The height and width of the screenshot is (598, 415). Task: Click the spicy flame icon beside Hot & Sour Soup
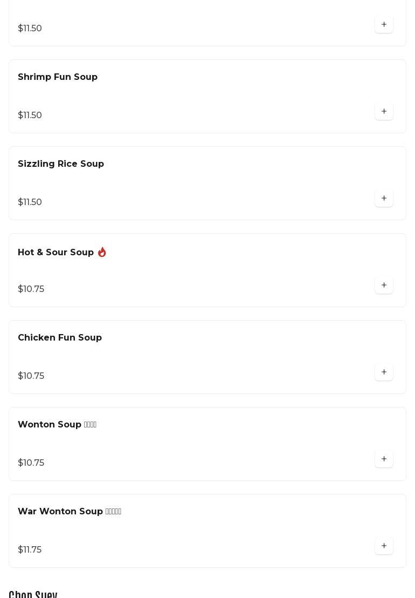click(x=102, y=252)
